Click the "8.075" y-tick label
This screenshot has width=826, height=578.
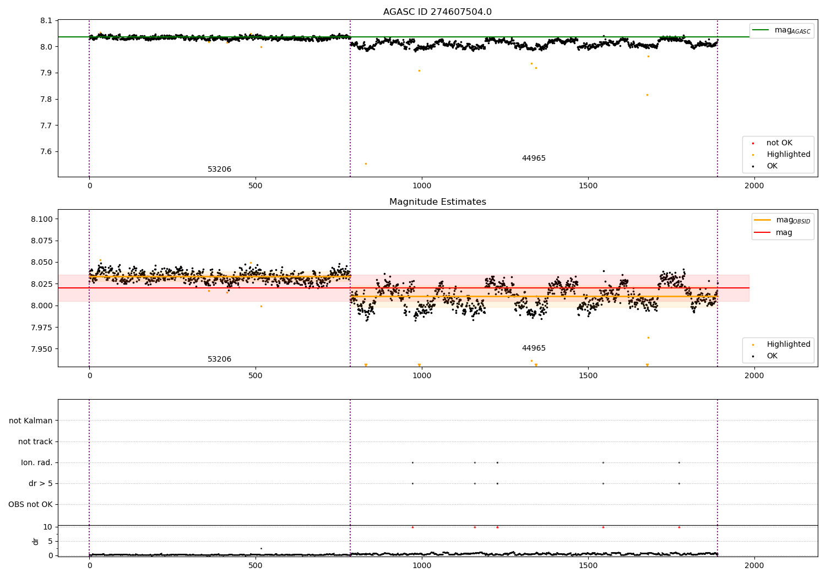(42, 241)
